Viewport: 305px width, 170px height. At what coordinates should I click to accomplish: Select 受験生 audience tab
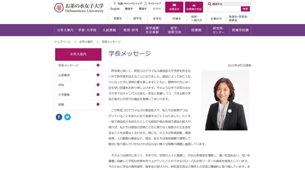(x=118, y=19)
